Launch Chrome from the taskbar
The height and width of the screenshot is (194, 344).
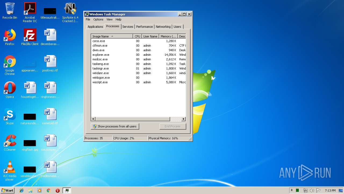[x=49, y=190]
